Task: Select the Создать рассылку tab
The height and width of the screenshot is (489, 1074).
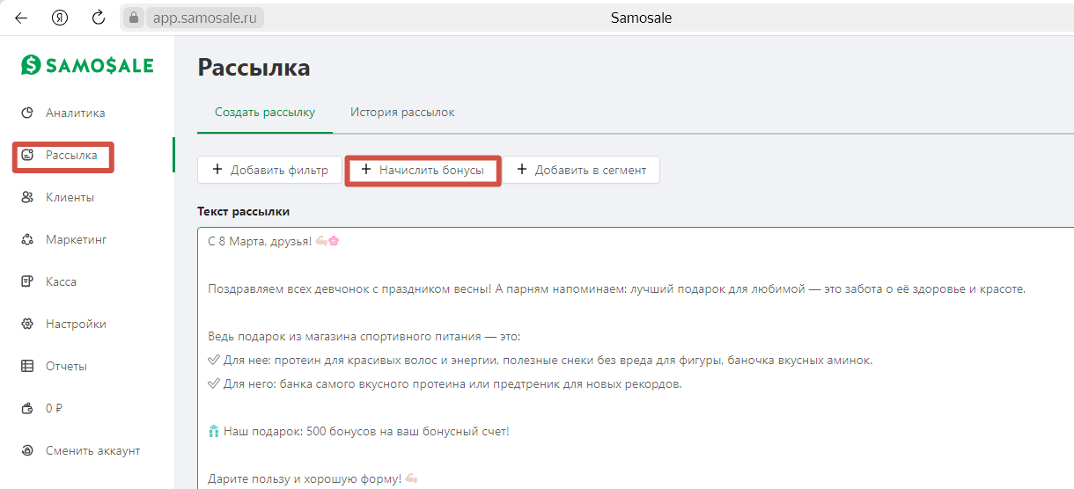Action: (x=265, y=113)
